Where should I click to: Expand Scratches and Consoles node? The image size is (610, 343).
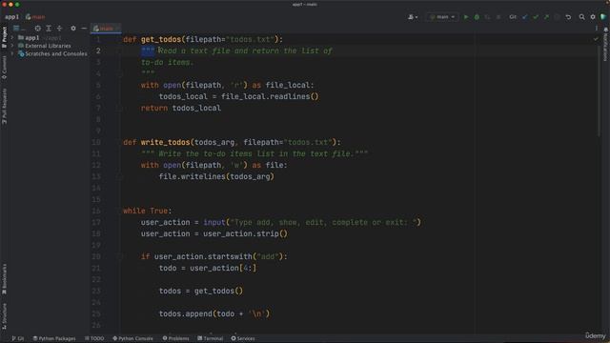click(12, 53)
